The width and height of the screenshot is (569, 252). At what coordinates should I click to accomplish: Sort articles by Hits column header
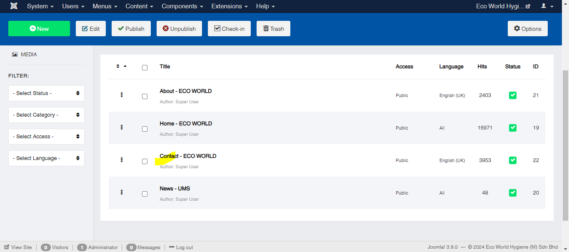pyautogui.click(x=482, y=66)
